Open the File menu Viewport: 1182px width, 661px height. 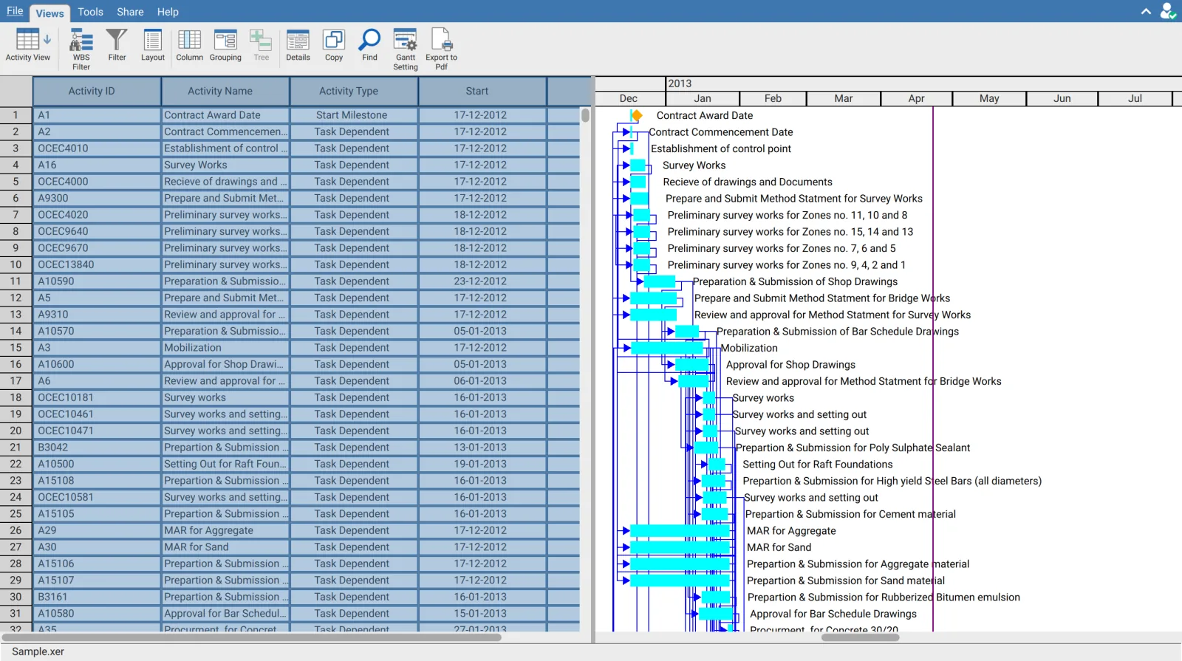tap(15, 11)
